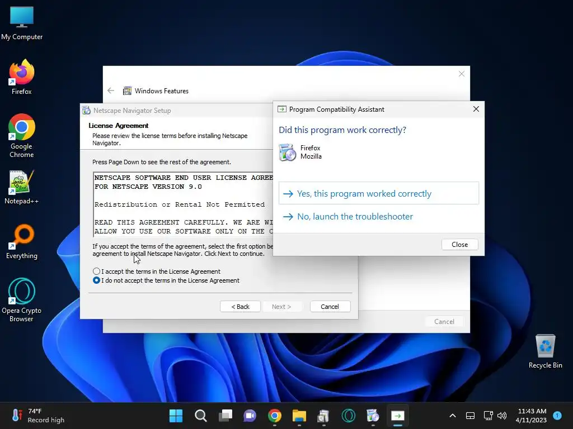Launch Firefox from desktop shortcut
The height and width of the screenshot is (429, 573).
[22, 77]
